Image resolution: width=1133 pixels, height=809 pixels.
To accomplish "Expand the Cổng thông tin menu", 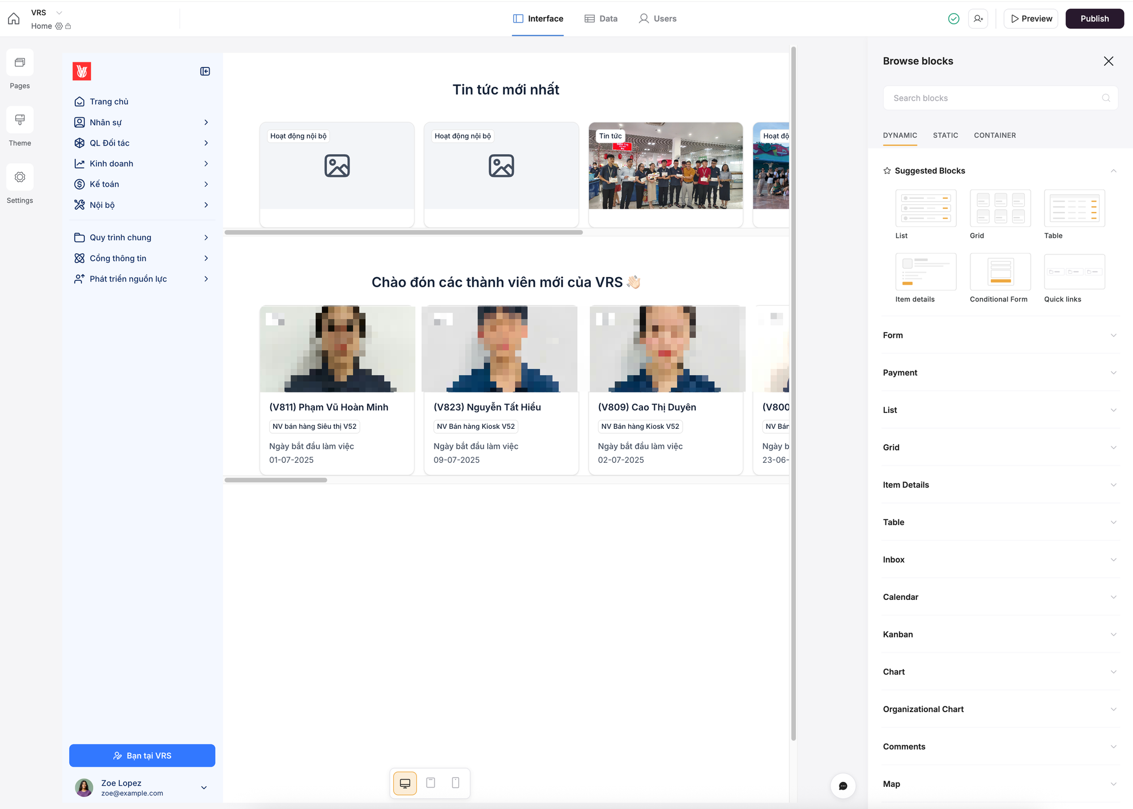I will [142, 258].
